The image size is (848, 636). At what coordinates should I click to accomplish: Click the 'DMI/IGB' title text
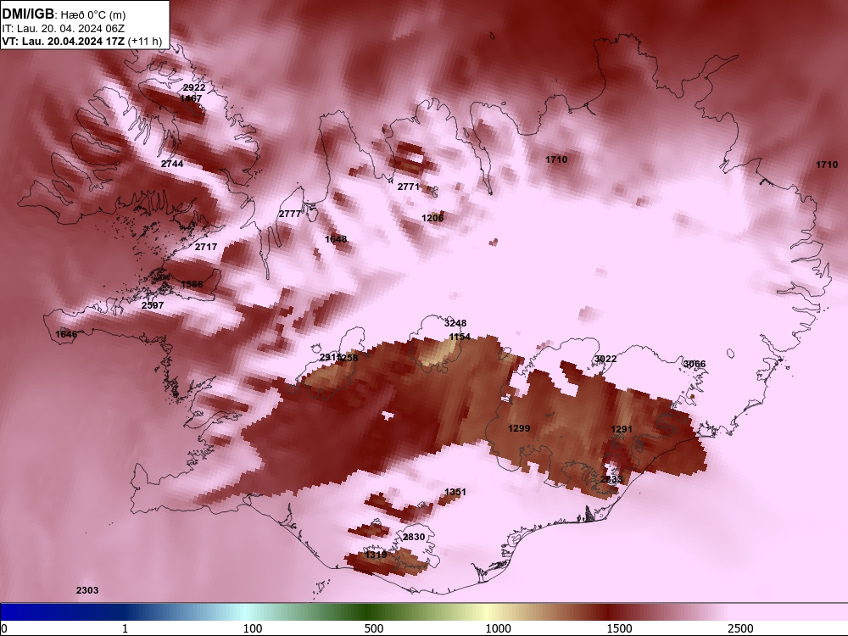pos(28,14)
